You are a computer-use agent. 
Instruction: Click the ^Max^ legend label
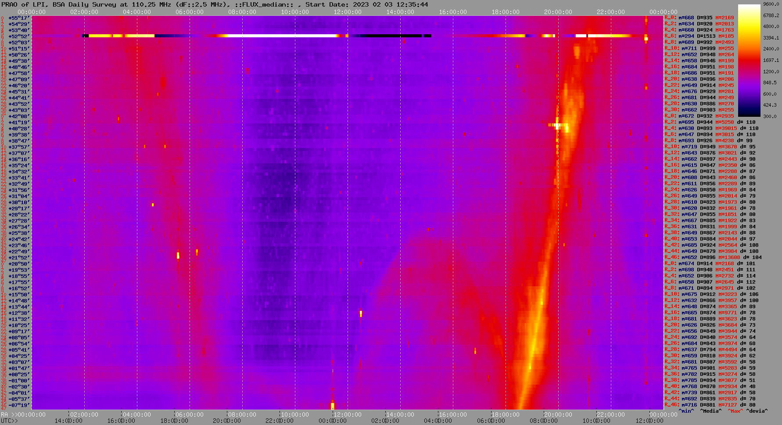[x=735, y=411]
